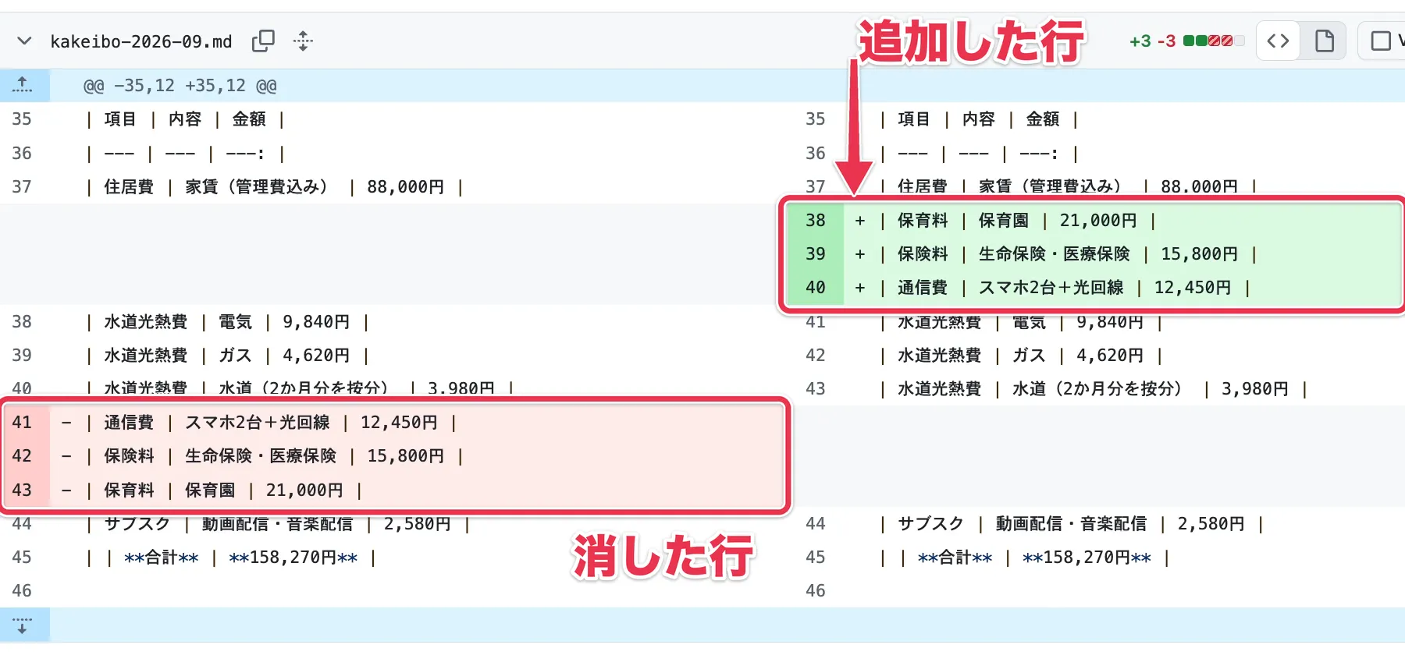Screen dimensions: 1405x655
Task: Click the added line with 保育園 21,000円
Action: click(1124, 221)
